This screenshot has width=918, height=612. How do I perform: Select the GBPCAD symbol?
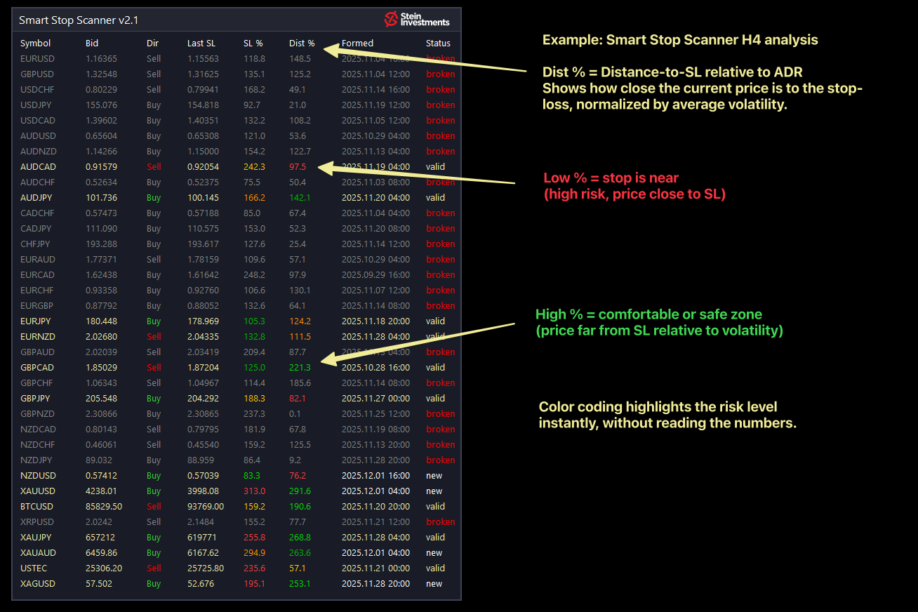tap(37, 368)
